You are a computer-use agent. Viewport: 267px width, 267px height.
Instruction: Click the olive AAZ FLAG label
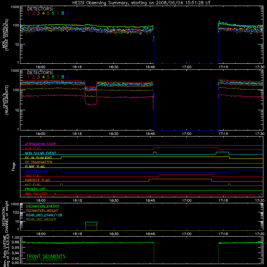pos(33,185)
